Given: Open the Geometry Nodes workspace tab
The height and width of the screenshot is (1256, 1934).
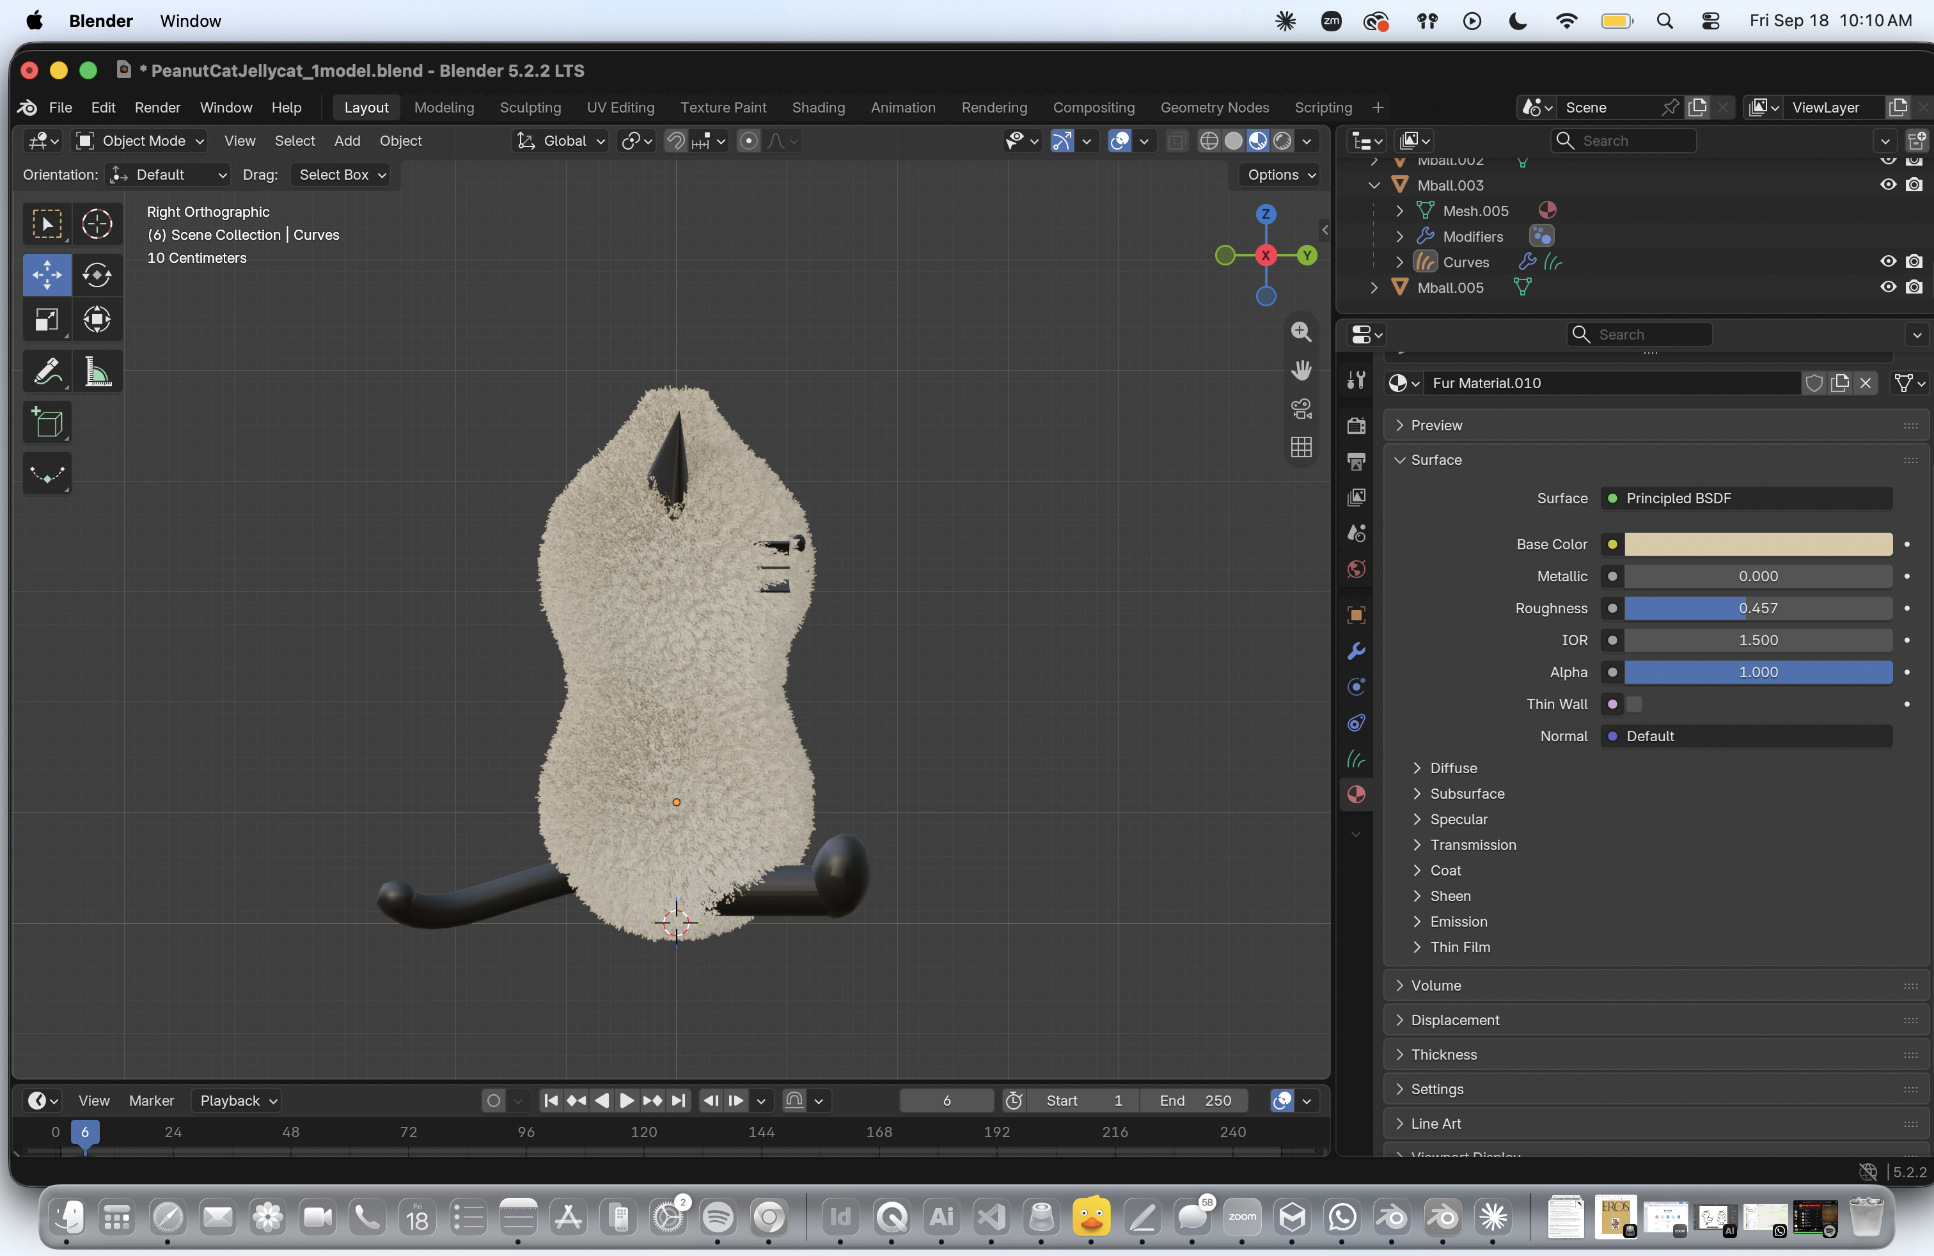Looking at the screenshot, I should click(x=1214, y=107).
